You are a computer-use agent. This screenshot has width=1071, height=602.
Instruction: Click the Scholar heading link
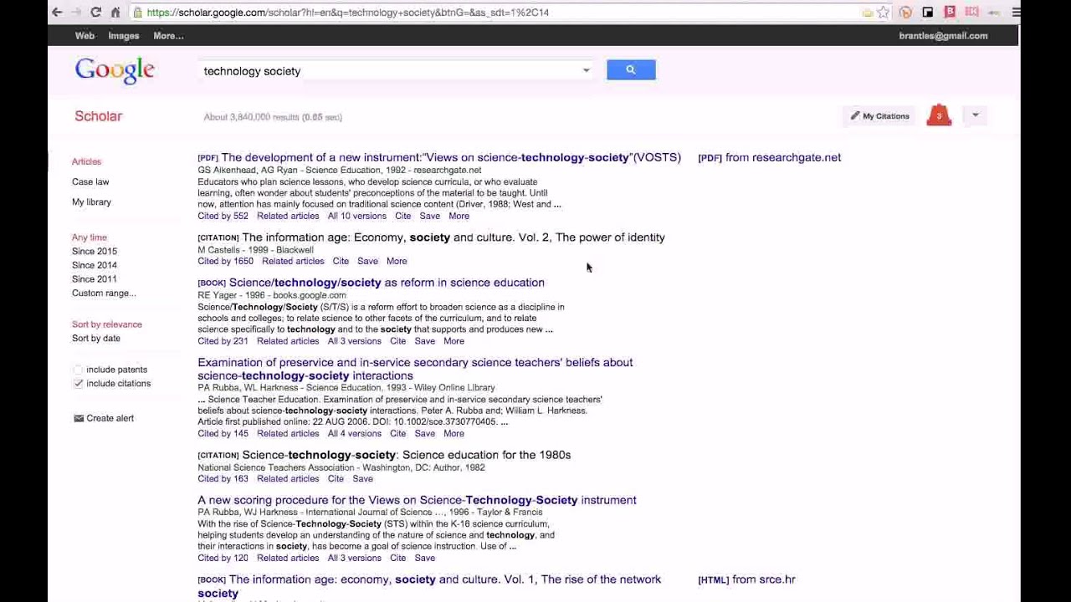(x=98, y=116)
